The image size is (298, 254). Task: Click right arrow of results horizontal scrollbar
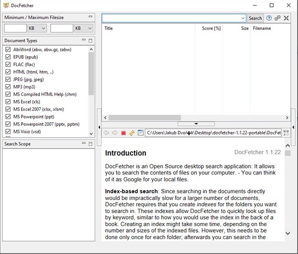tap(287, 118)
